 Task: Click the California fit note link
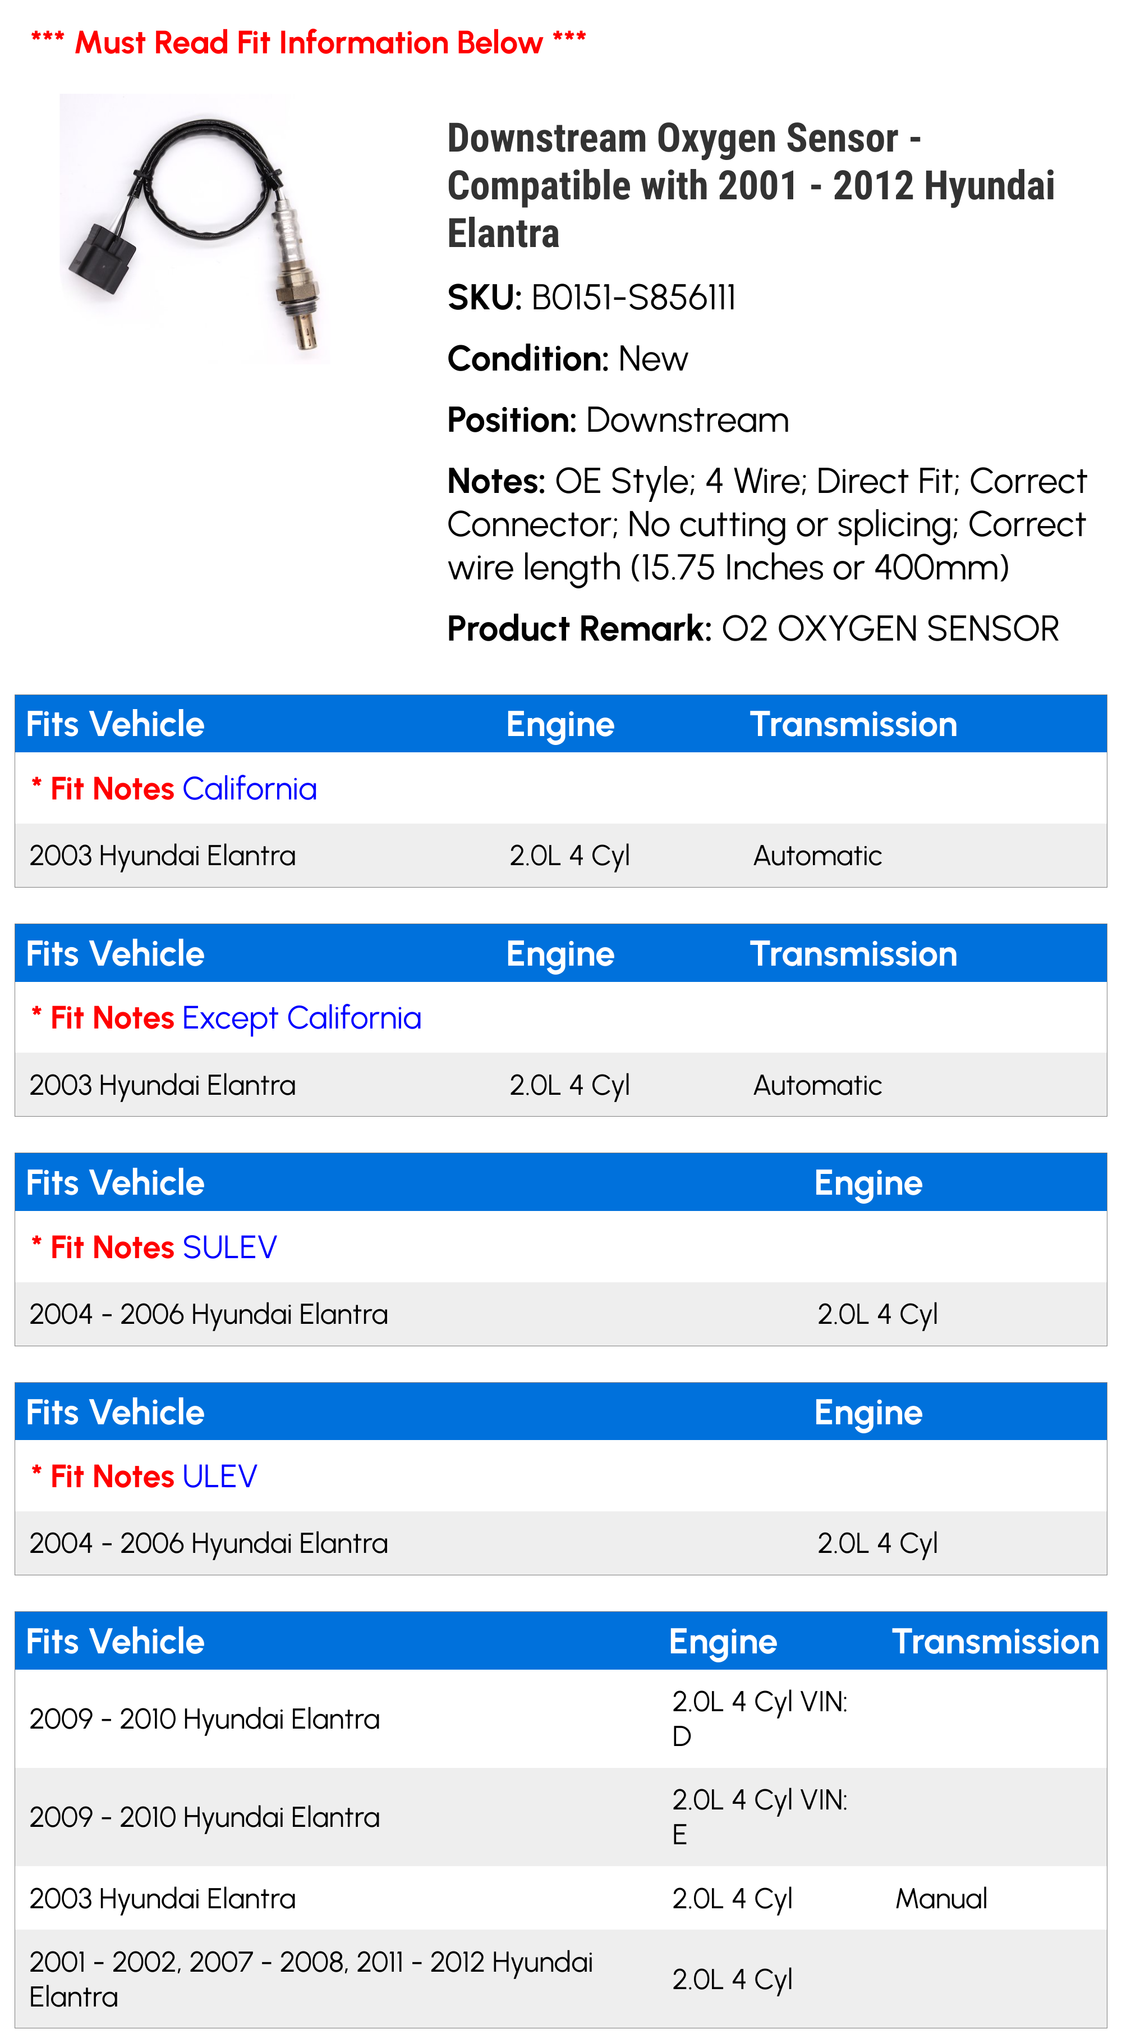click(250, 788)
